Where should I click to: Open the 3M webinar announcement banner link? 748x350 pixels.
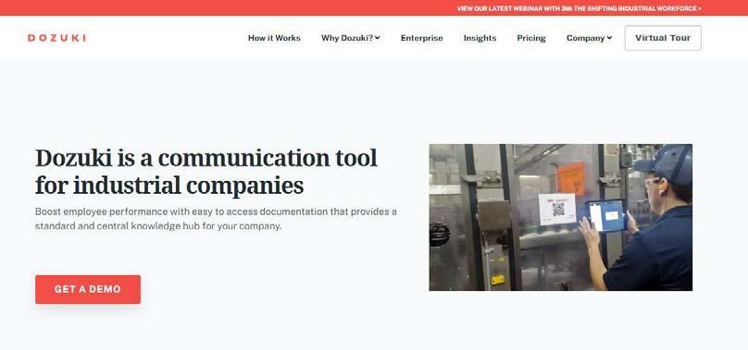(x=580, y=8)
